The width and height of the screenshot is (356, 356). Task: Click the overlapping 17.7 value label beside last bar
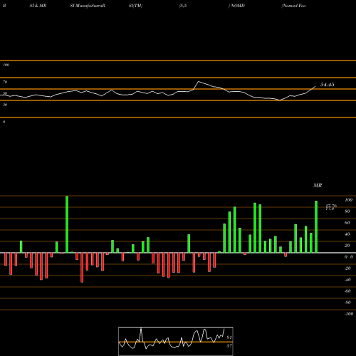(331, 207)
